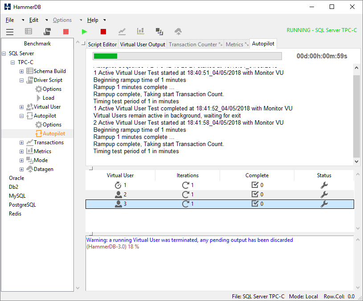Select Oracle in the benchmark tree

(16, 178)
